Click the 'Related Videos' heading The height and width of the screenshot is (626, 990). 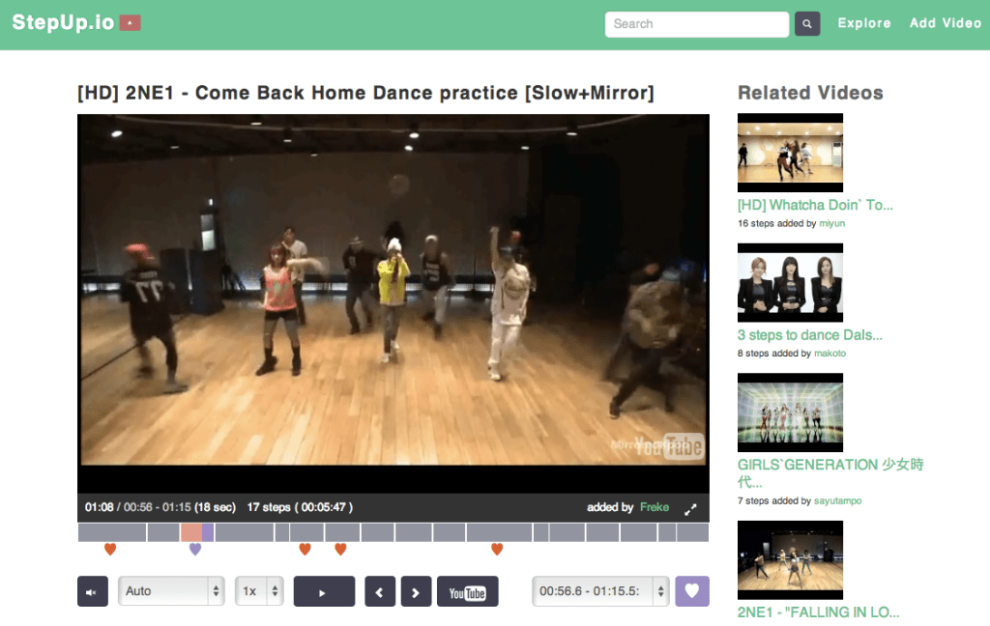[810, 93]
